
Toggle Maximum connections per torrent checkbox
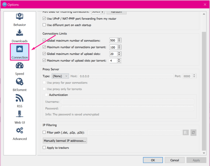pyautogui.click(x=44, y=47)
